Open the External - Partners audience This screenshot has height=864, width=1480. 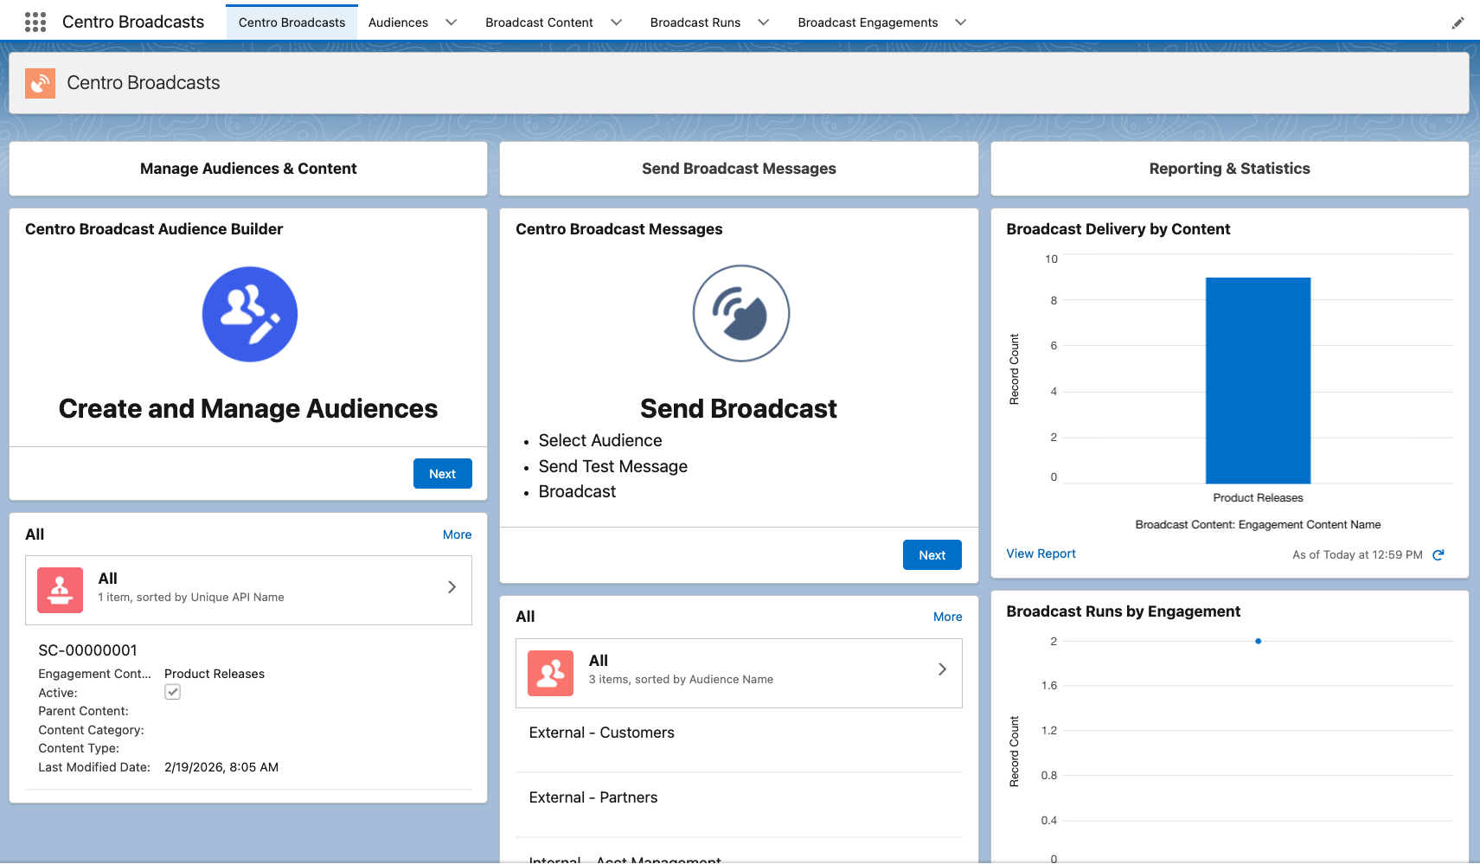(x=593, y=797)
